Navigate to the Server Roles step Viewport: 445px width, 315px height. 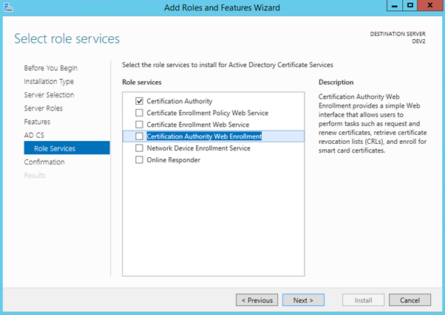tap(44, 108)
